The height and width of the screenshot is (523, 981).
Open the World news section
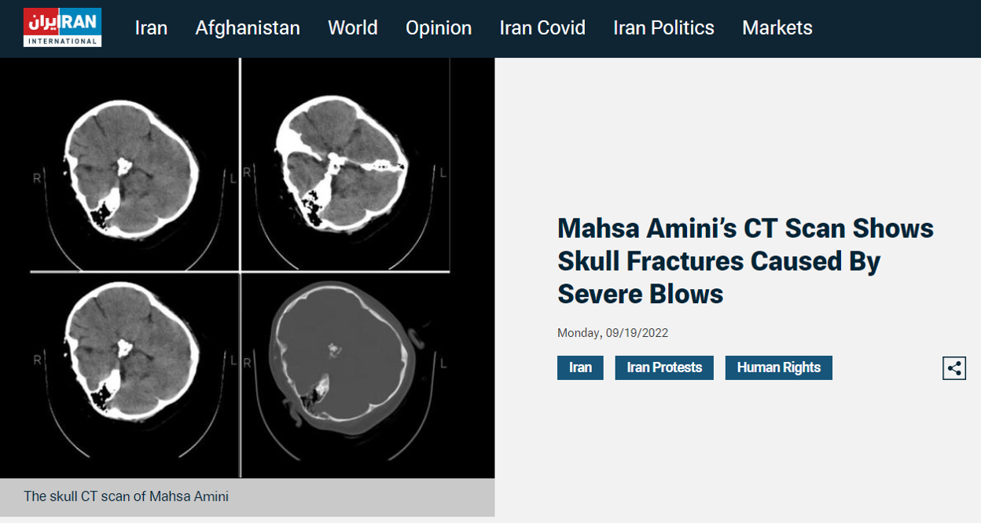[x=352, y=28]
